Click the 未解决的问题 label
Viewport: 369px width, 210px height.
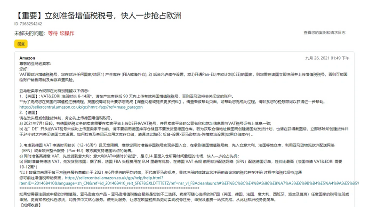pyautogui.click(x=30, y=33)
